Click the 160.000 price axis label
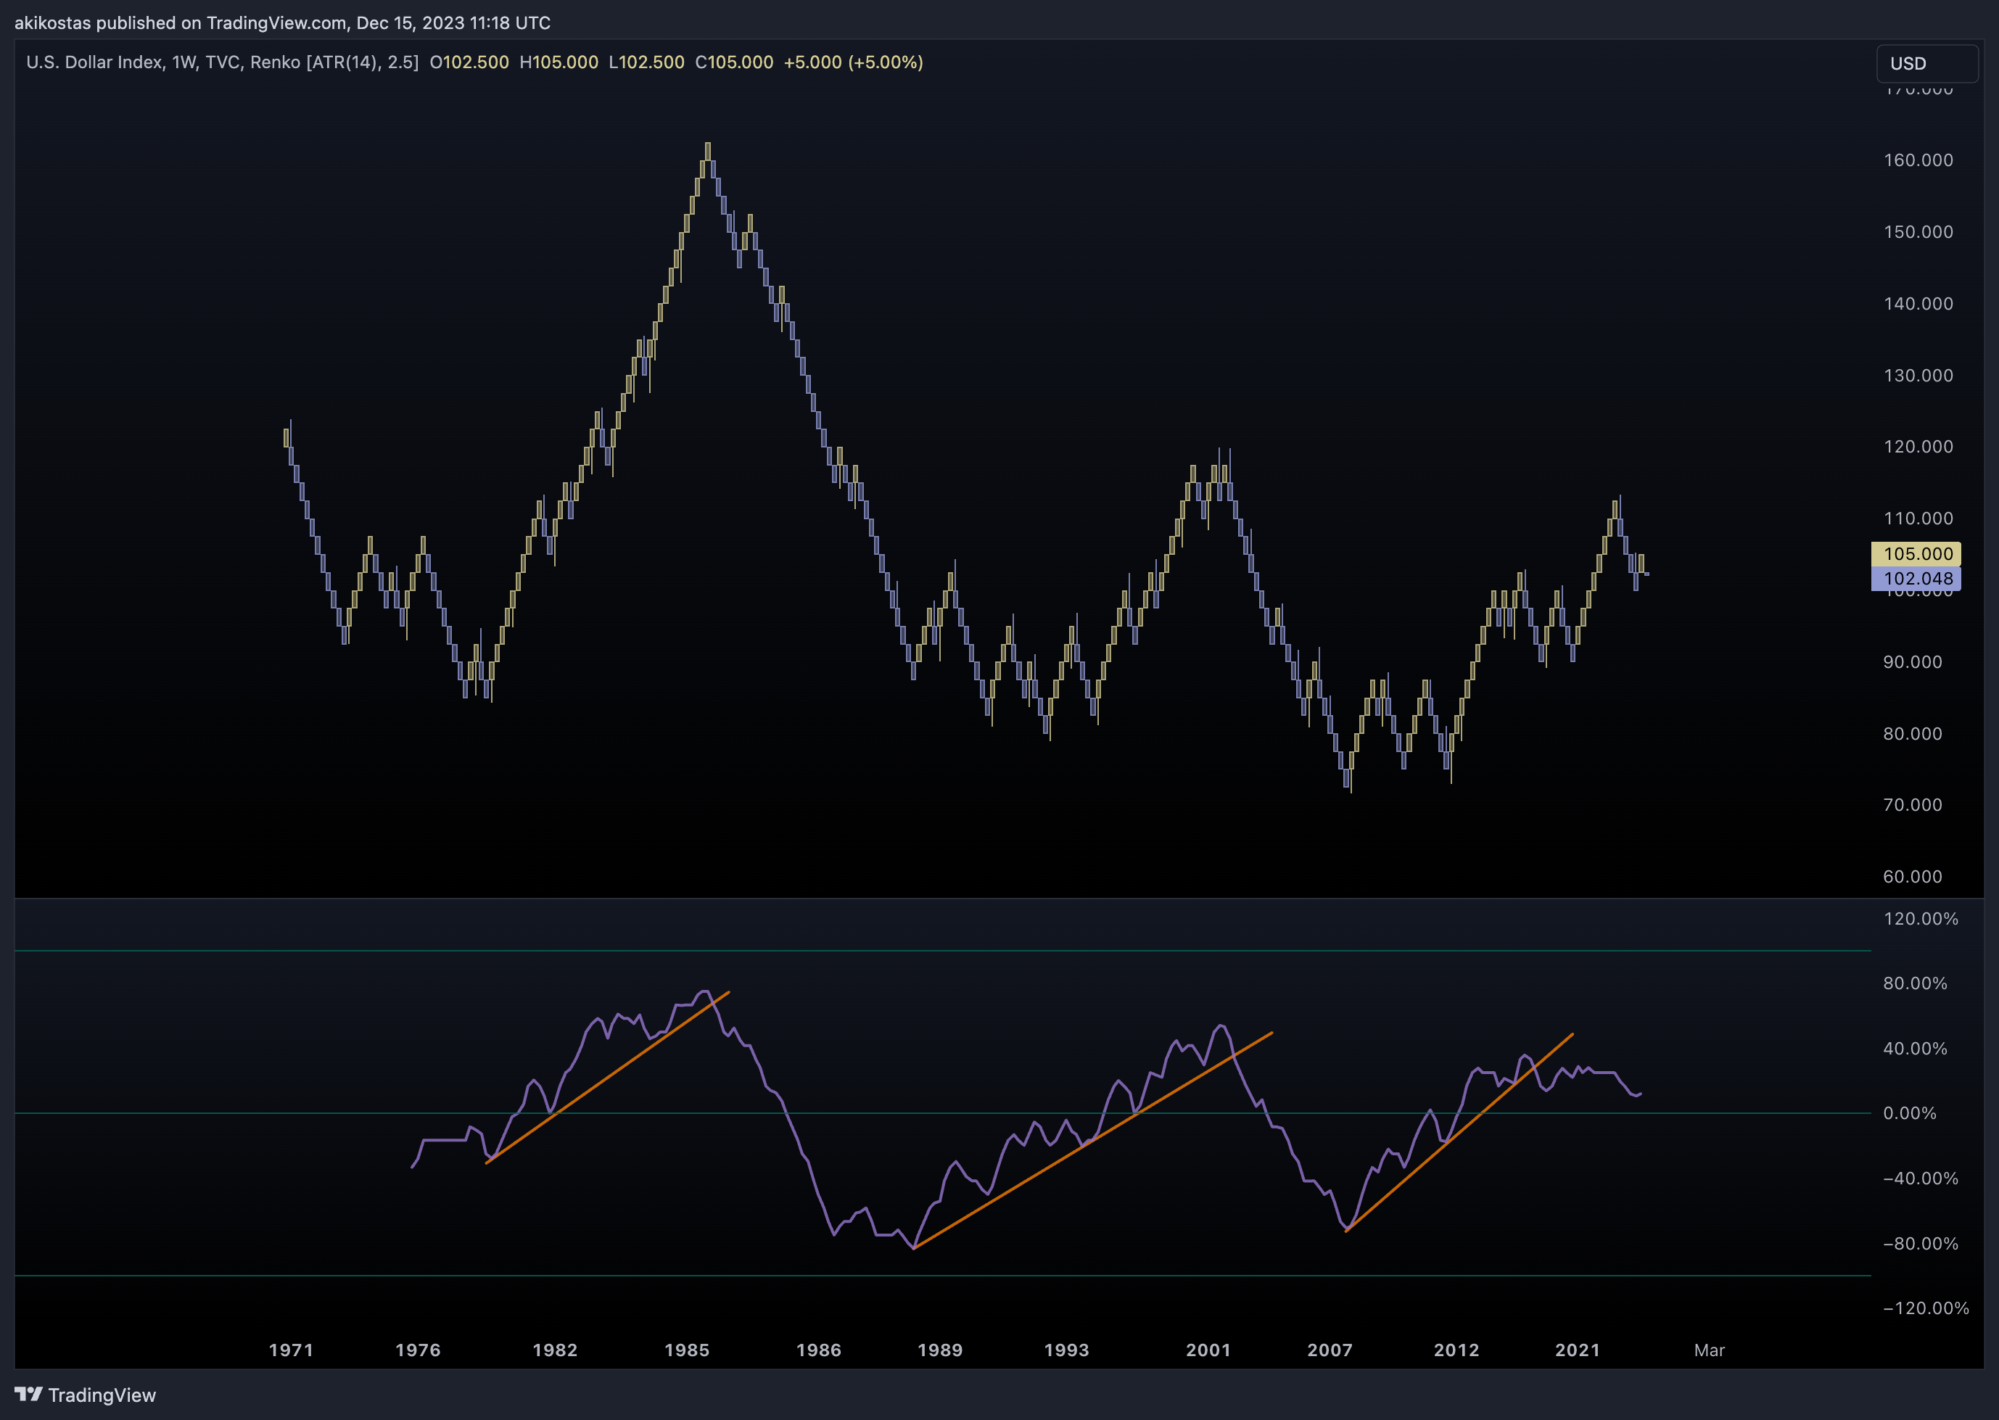 point(1918,160)
